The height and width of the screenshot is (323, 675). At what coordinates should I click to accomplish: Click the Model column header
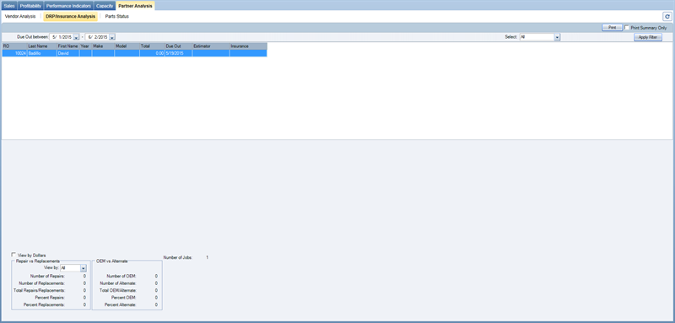tap(127, 46)
